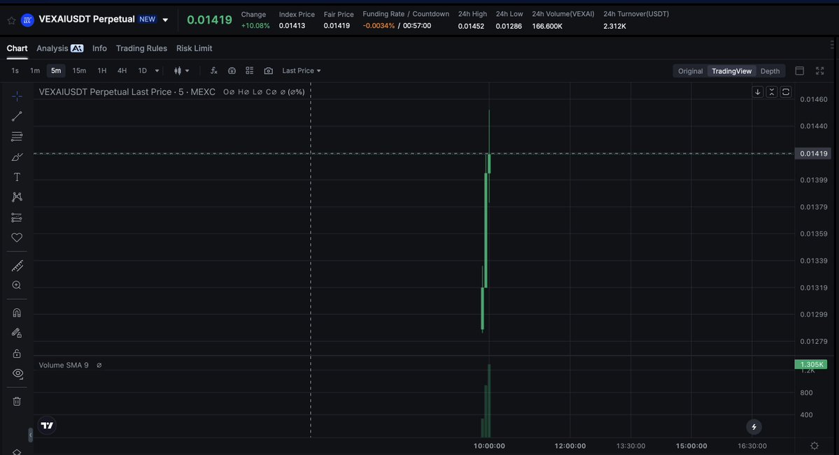Switch chart to Depth view
Screen dimensions: 839x455
coord(770,71)
